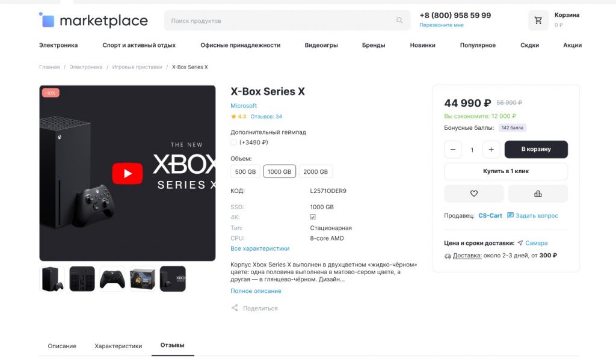The height and width of the screenshot is (362, 616).
Task: Increase quantity with the plus button
Action: pos(491,150)
